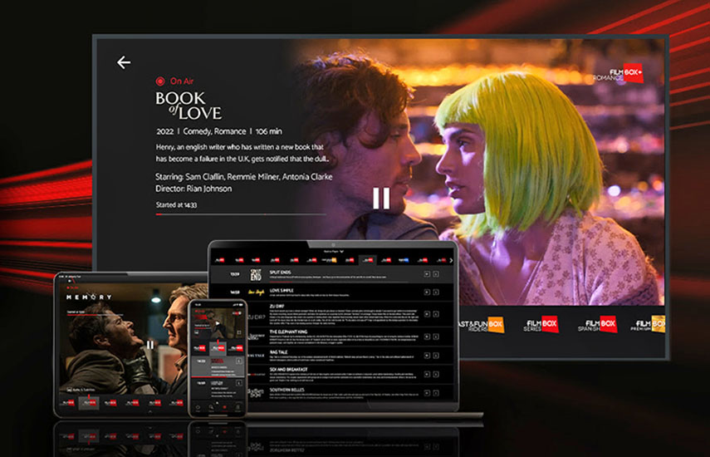Click the 'Director: Rian Johnson' line
The height and width of the screenshot is (457, 710).
193,189
